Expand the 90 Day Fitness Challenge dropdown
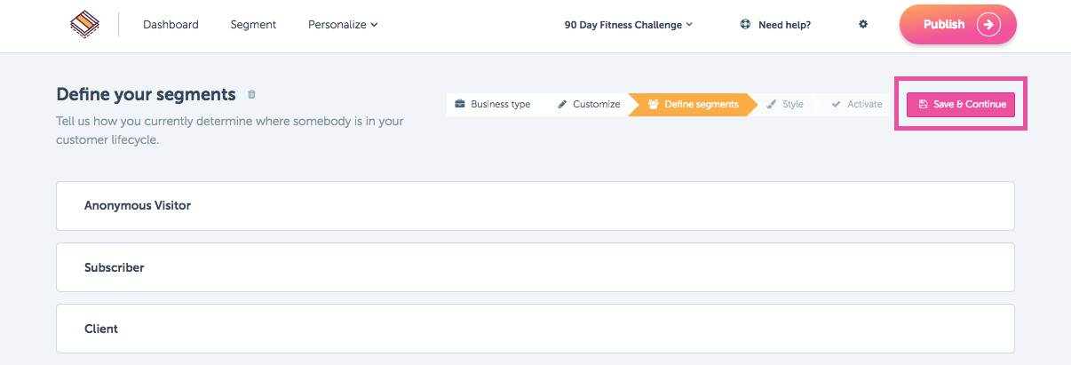 point(629,25)
